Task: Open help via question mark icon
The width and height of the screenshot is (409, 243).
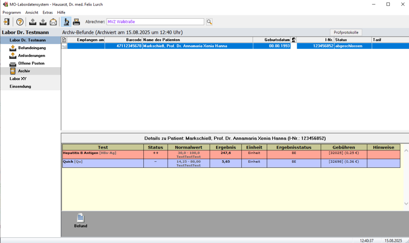Action: pos(20,22)
